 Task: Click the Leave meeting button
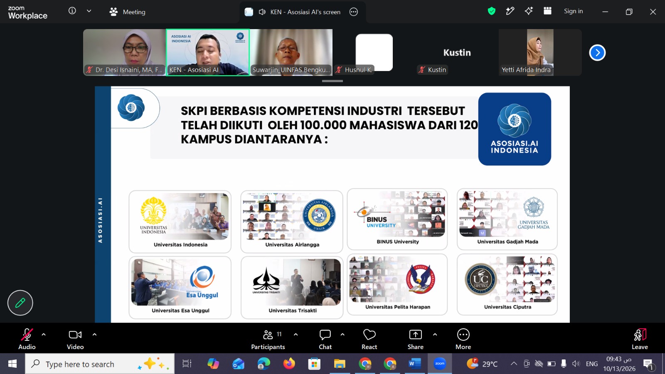point(640,339)
